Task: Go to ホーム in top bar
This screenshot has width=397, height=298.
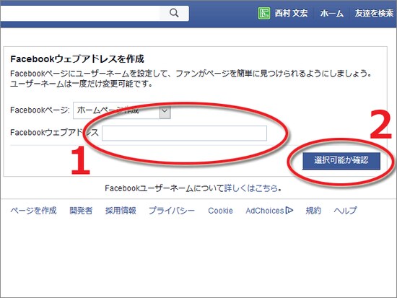Action: [332, 13]
